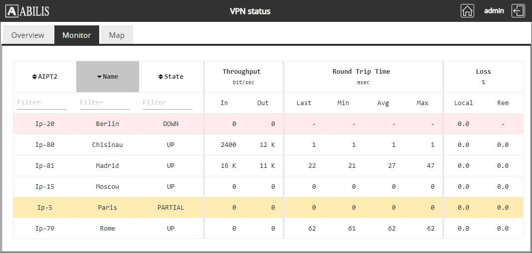The width and height of the screenshot is (532, 253).
Task: Select the Monitor tab
Action: coord(76,35)
